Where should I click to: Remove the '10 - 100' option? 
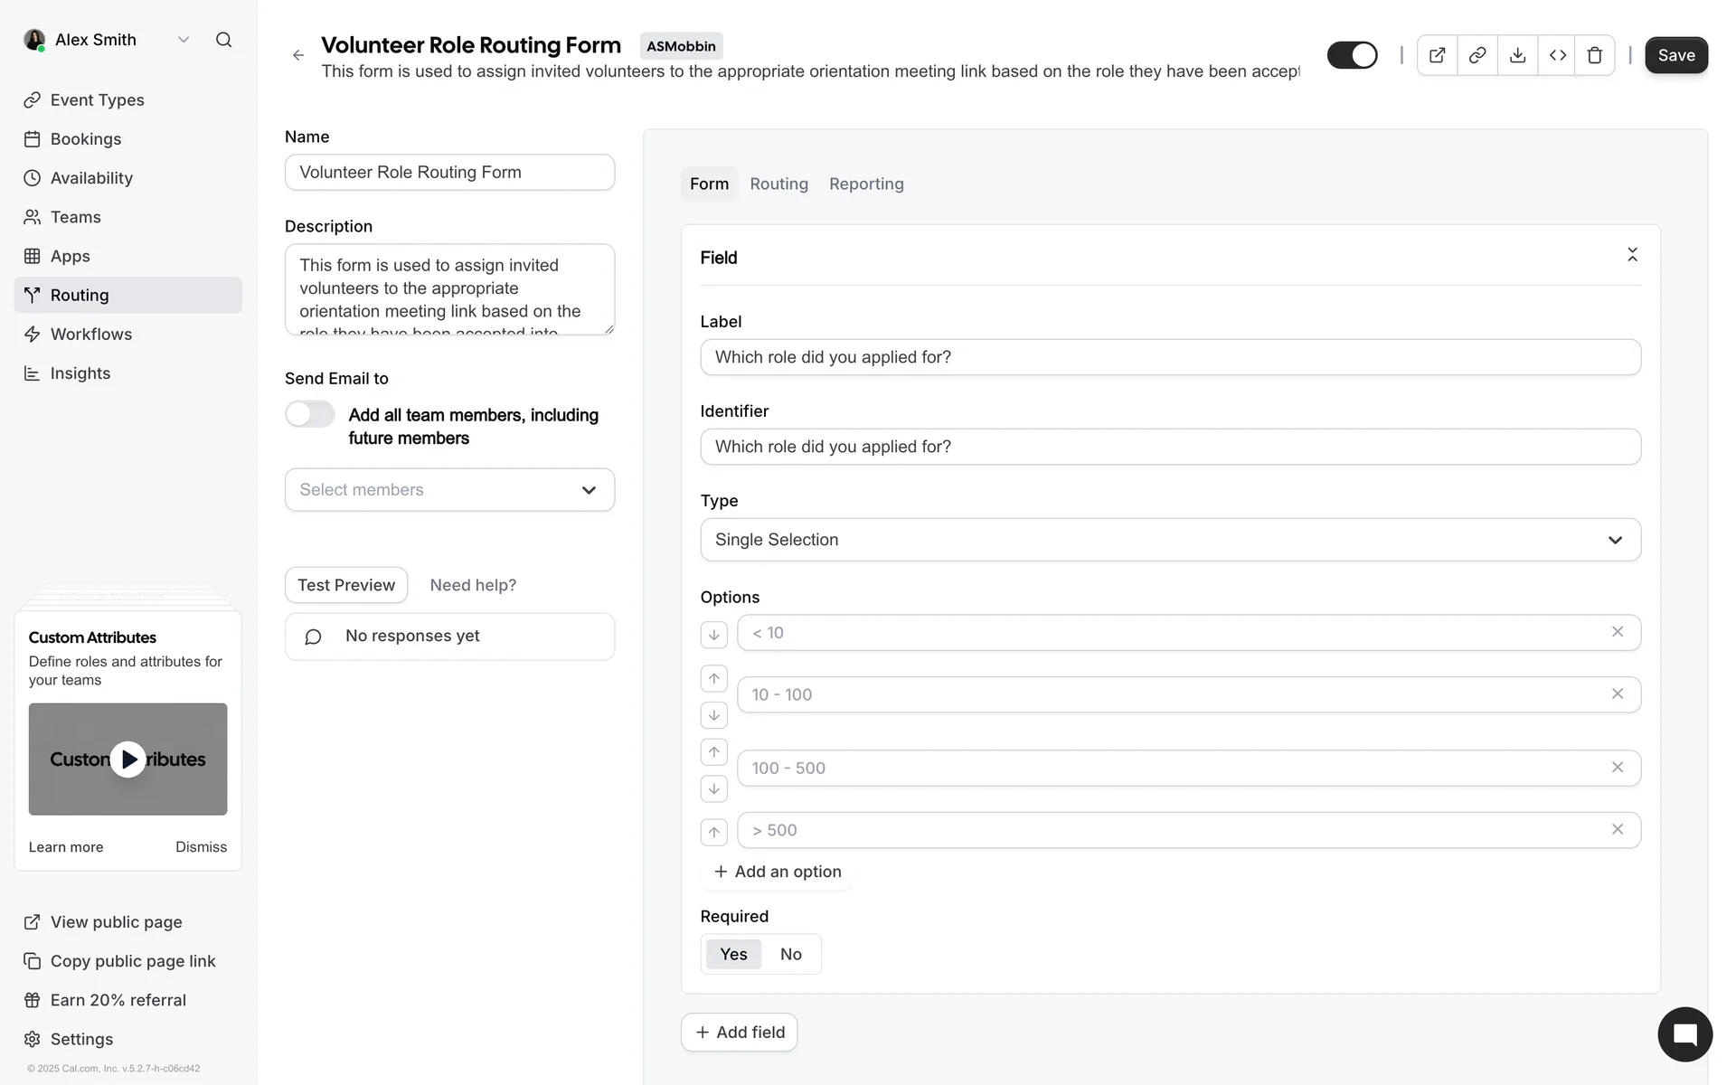[1617, 693]
